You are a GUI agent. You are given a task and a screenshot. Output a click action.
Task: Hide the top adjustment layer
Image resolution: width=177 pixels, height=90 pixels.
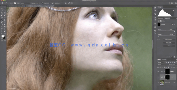[158, 71]
